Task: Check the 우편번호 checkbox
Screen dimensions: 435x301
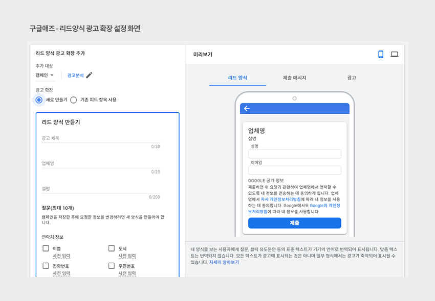Action: (x=111, y=266)
